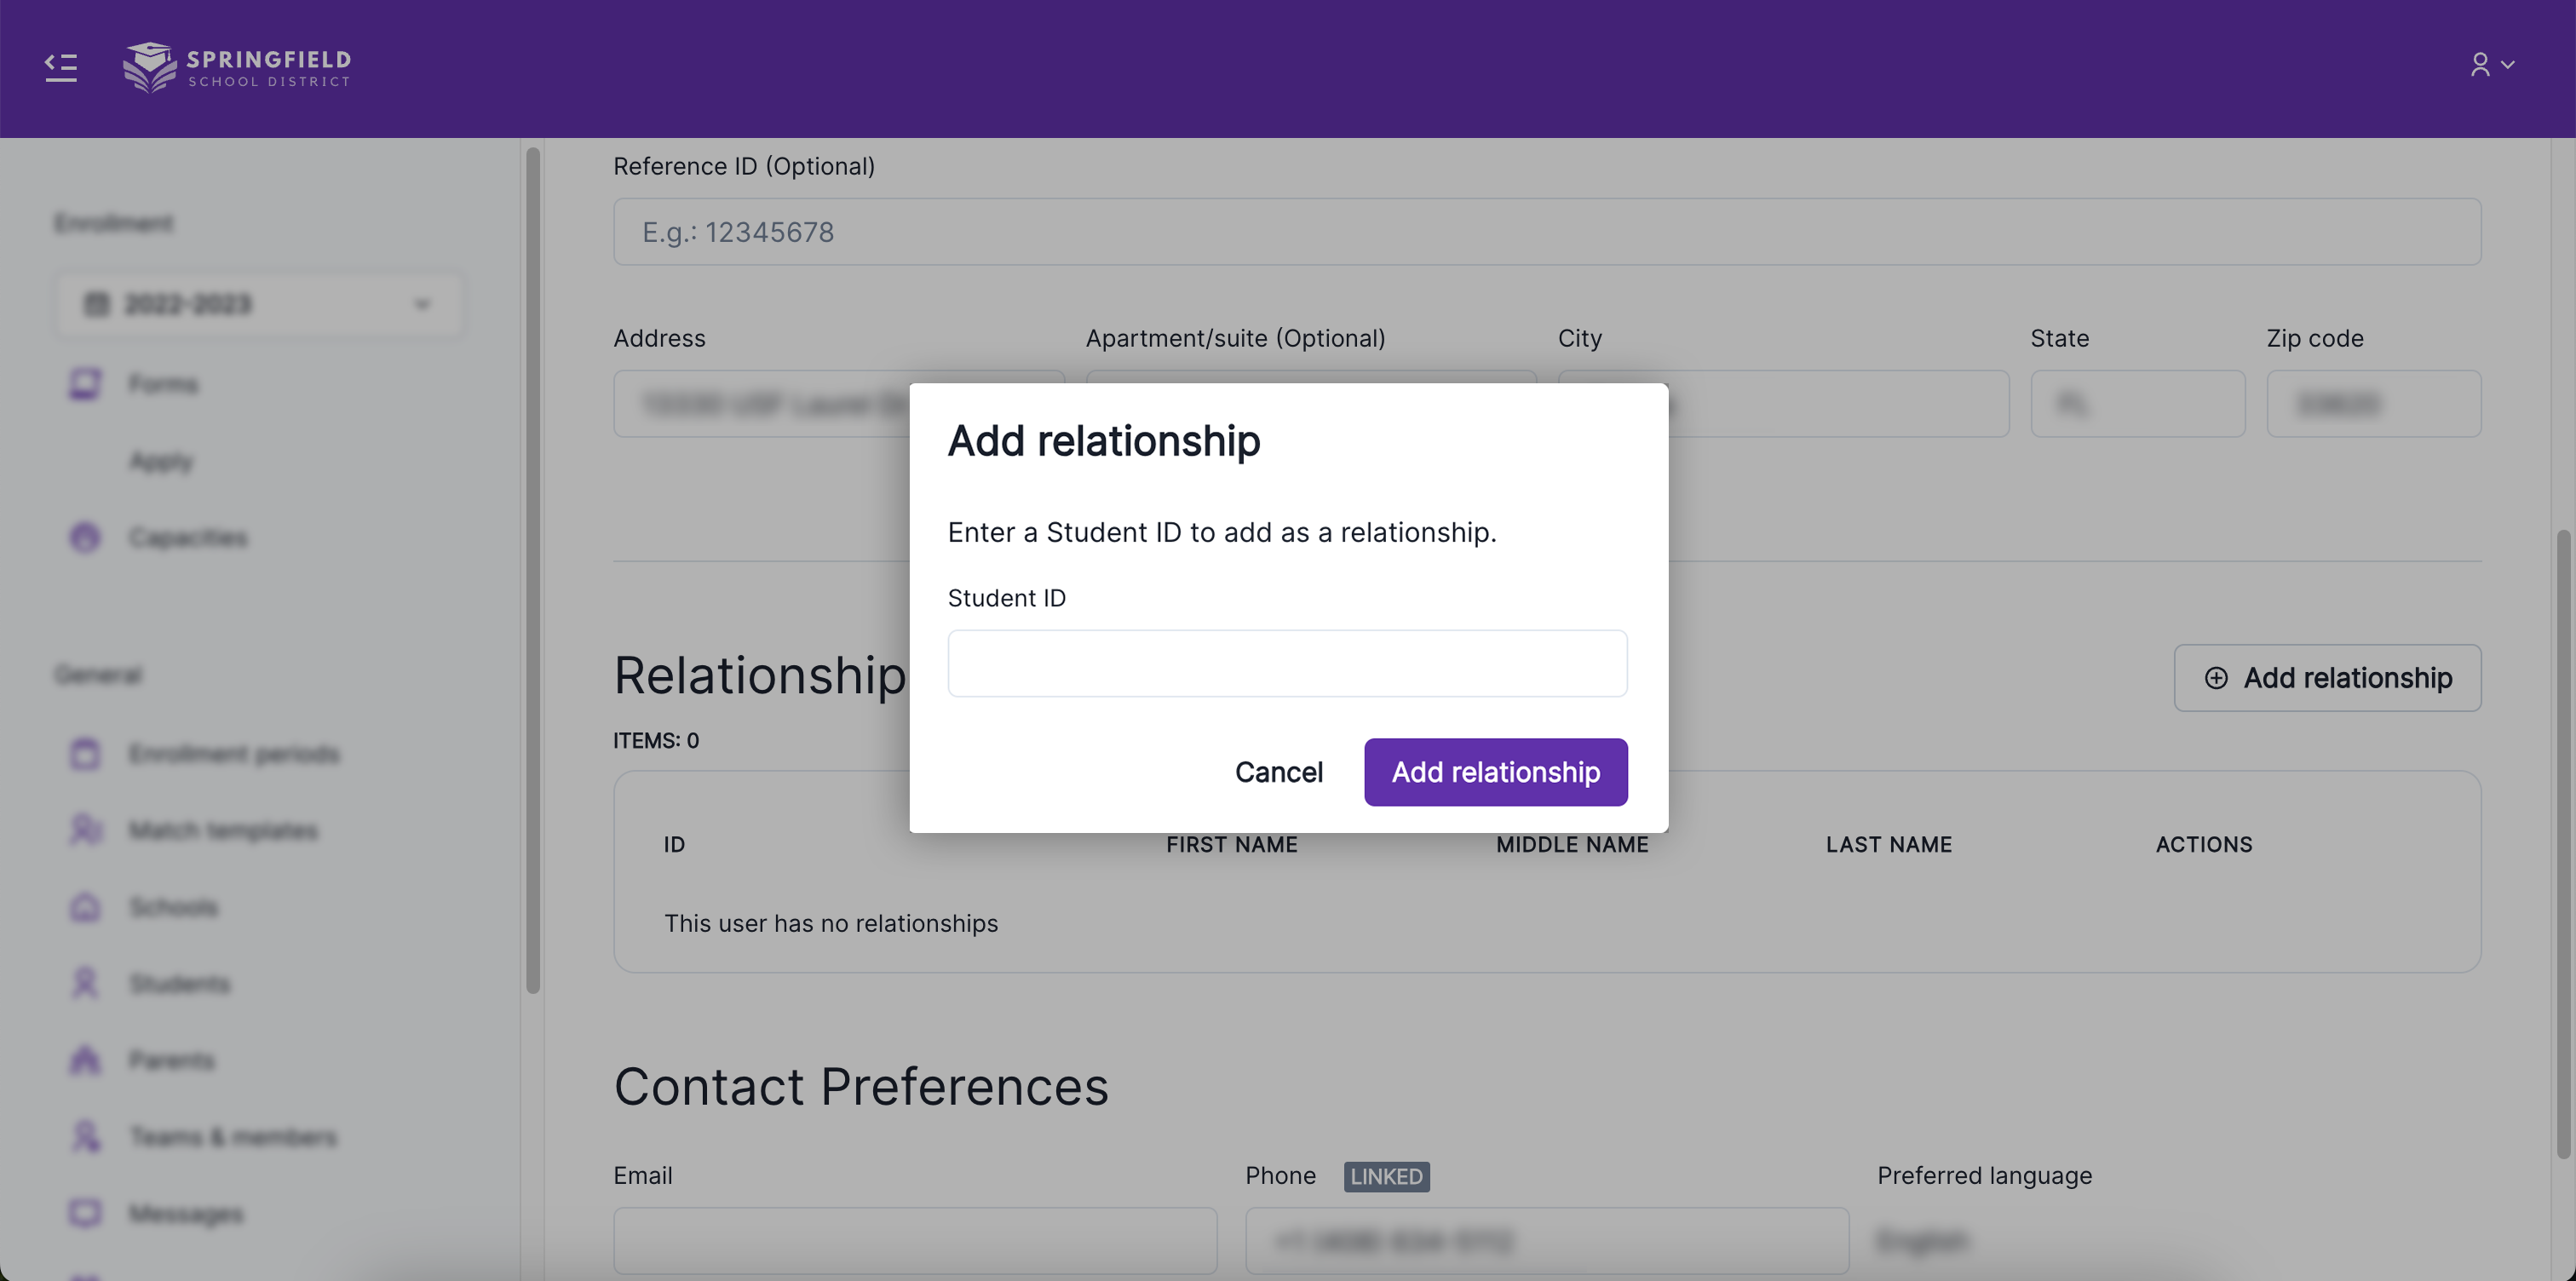The width and height of the screenshot is (2576, 1281).
Task: Click the Students sidebar icon
Action: [x=85, y=984]
